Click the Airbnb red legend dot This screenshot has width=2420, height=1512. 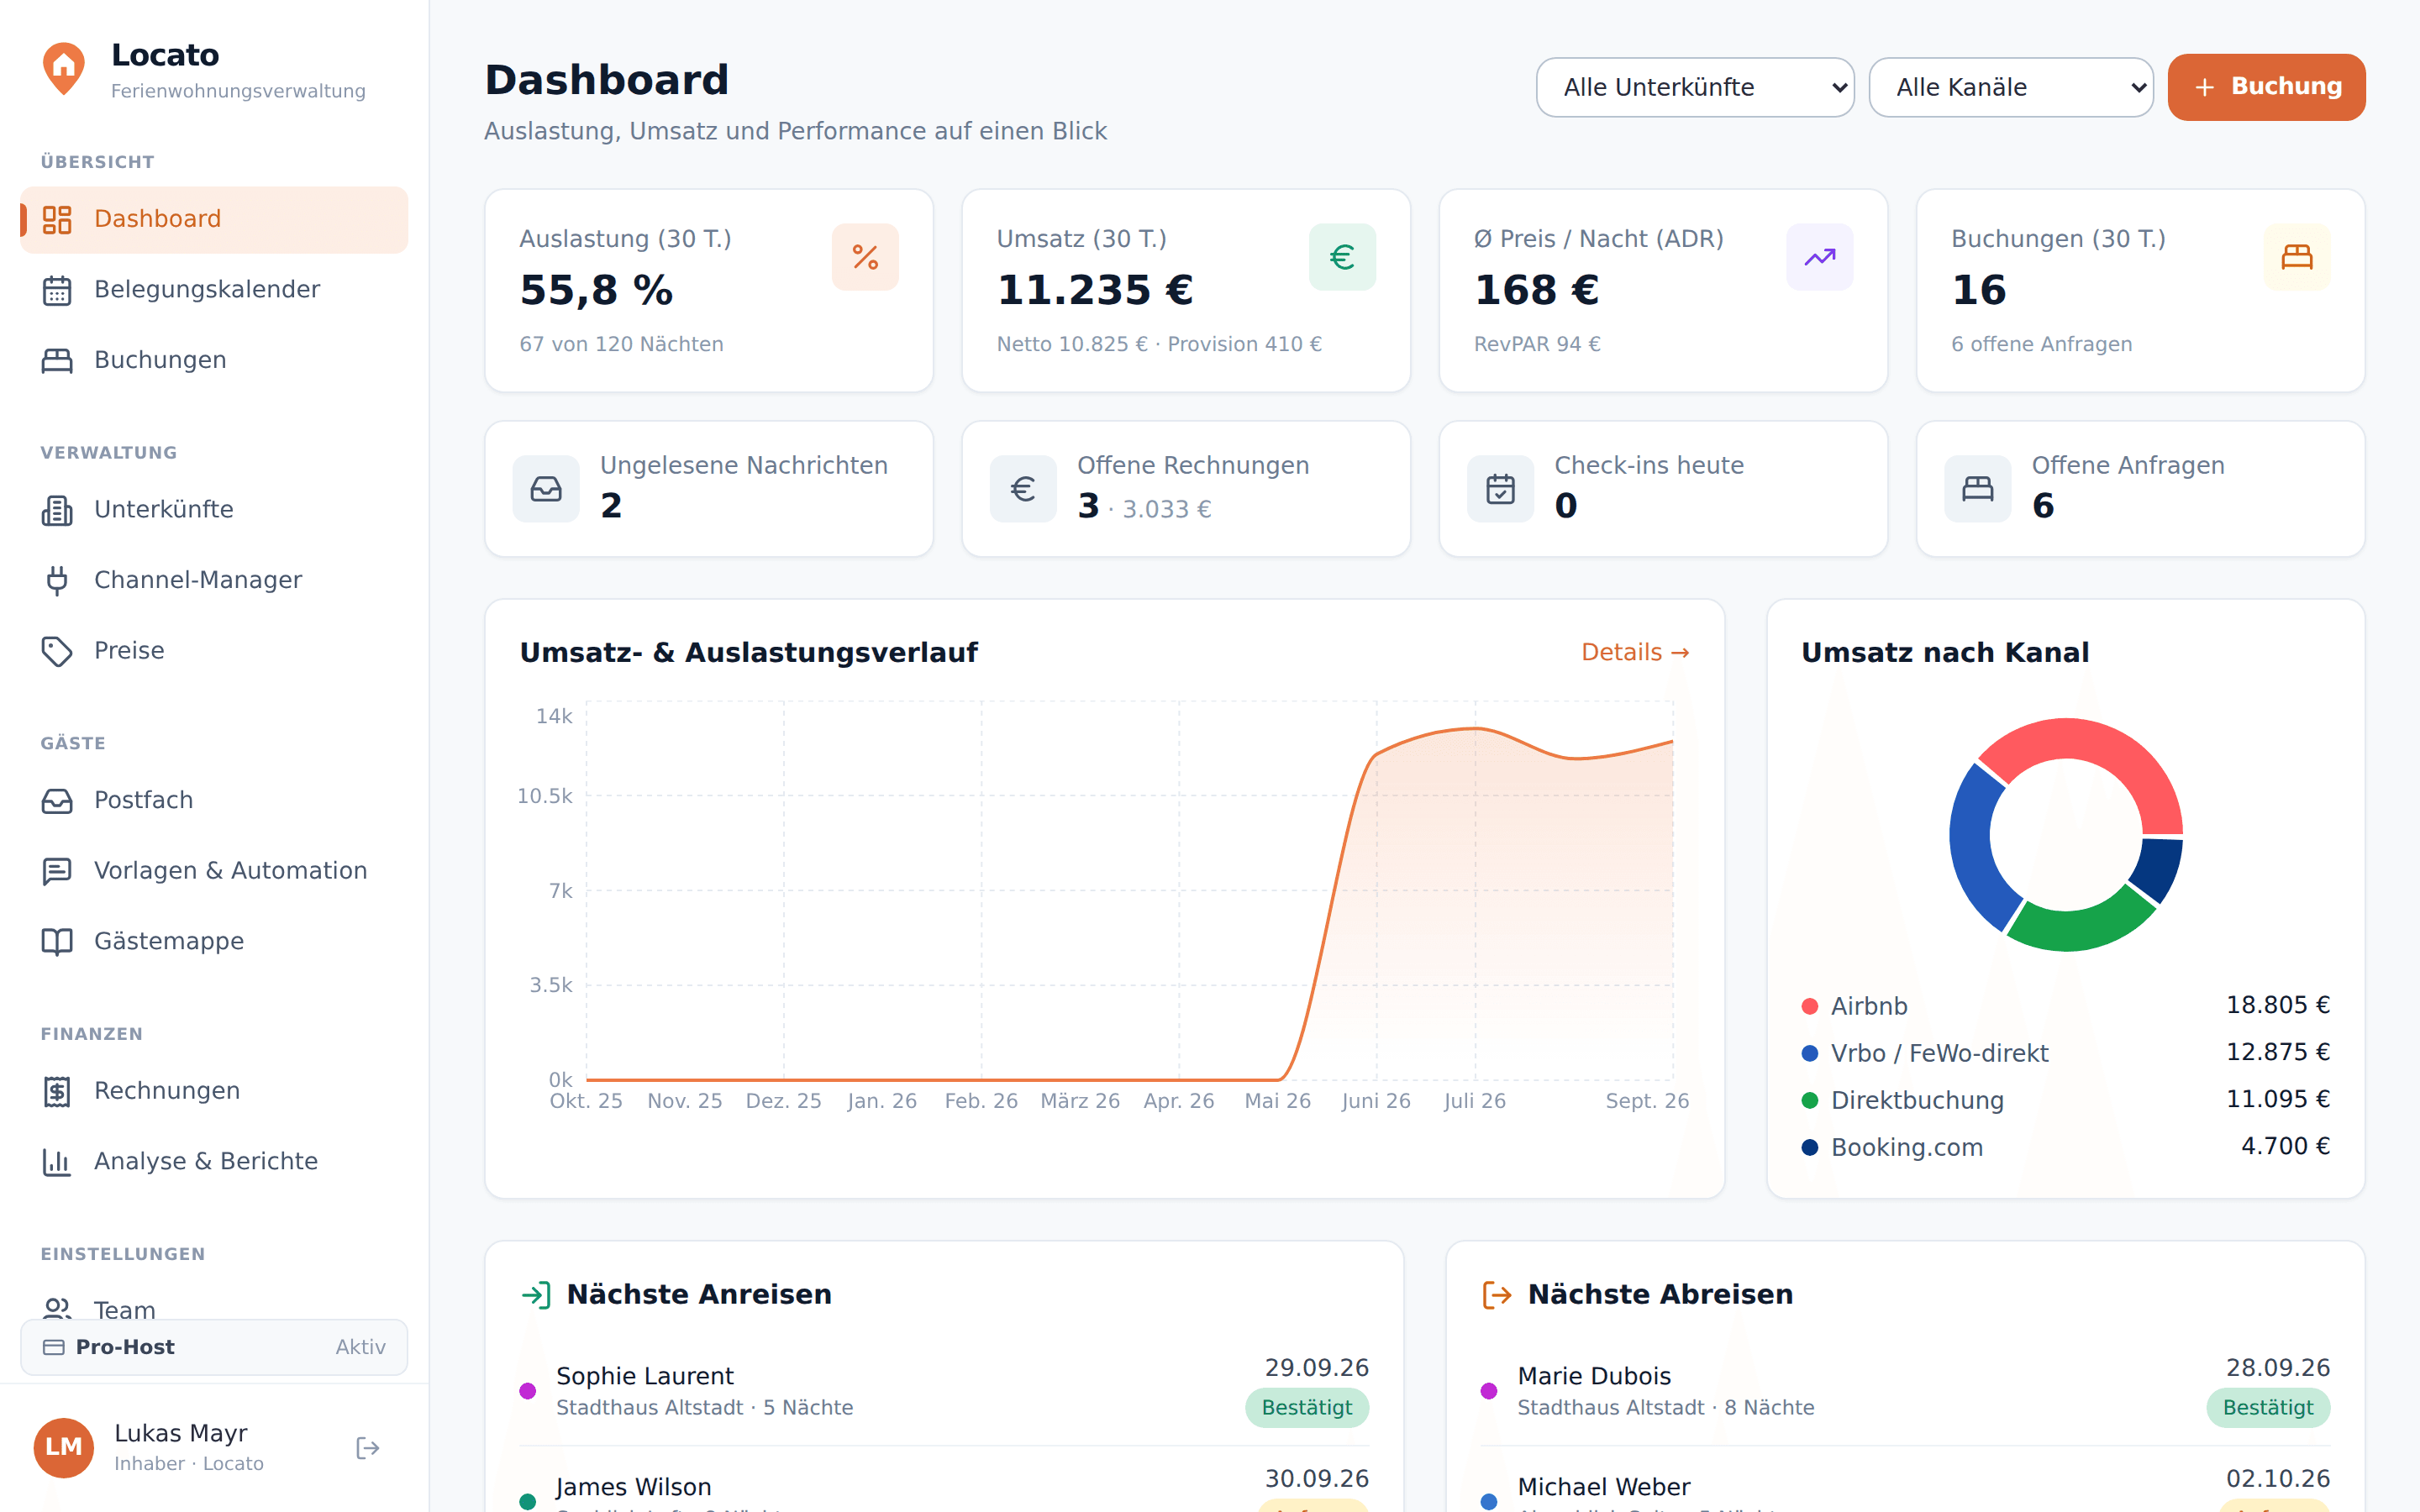(x=1809, y=1006)
